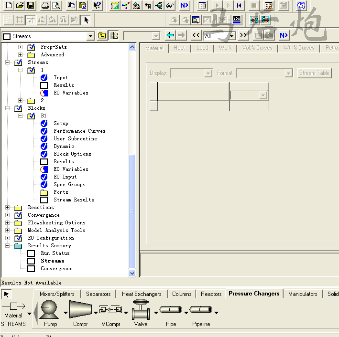
Task: Open Block Options under B1
Action: (x=72, y=154)
